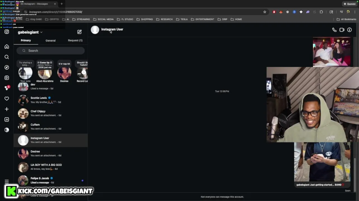Open dev conversation row
The height and width of the screenshot is (201, 359).
point(51,87)
